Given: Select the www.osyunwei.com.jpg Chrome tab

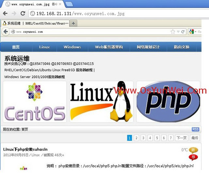Looking at the screenshot, I should 33,4.
